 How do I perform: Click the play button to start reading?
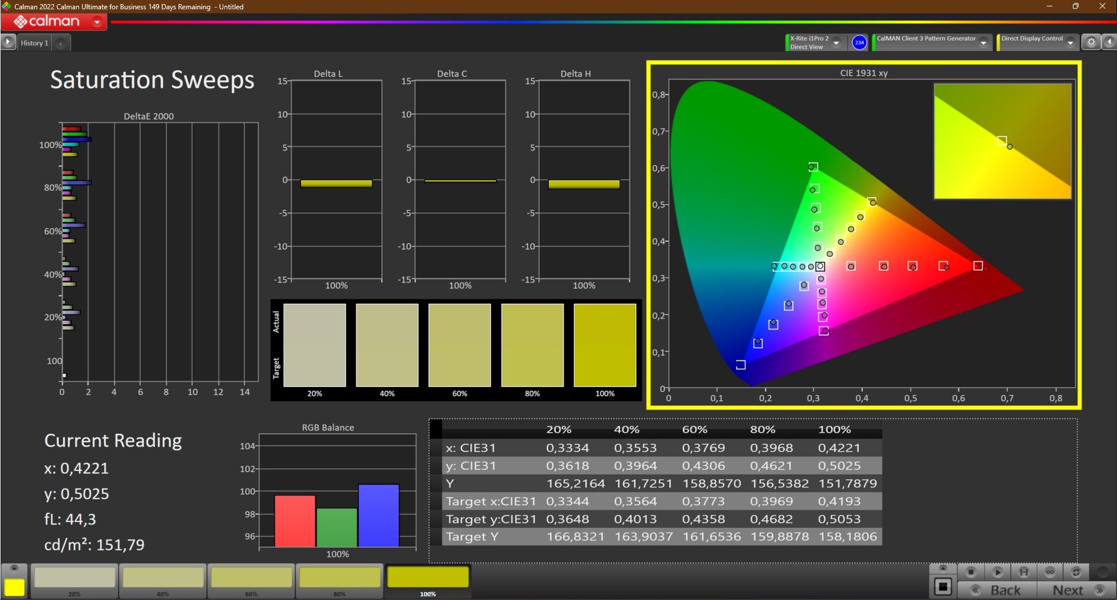point(997,572)
